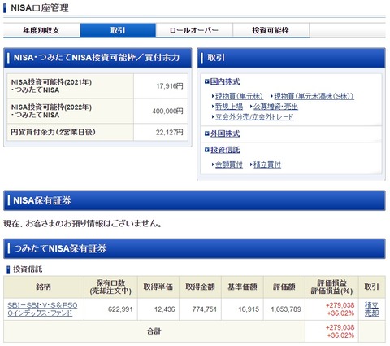Image resolution: width=390 pixels, height=346 pixels.
Task: Click the 22,127円 buying power value
Action: tap(169, 132)
